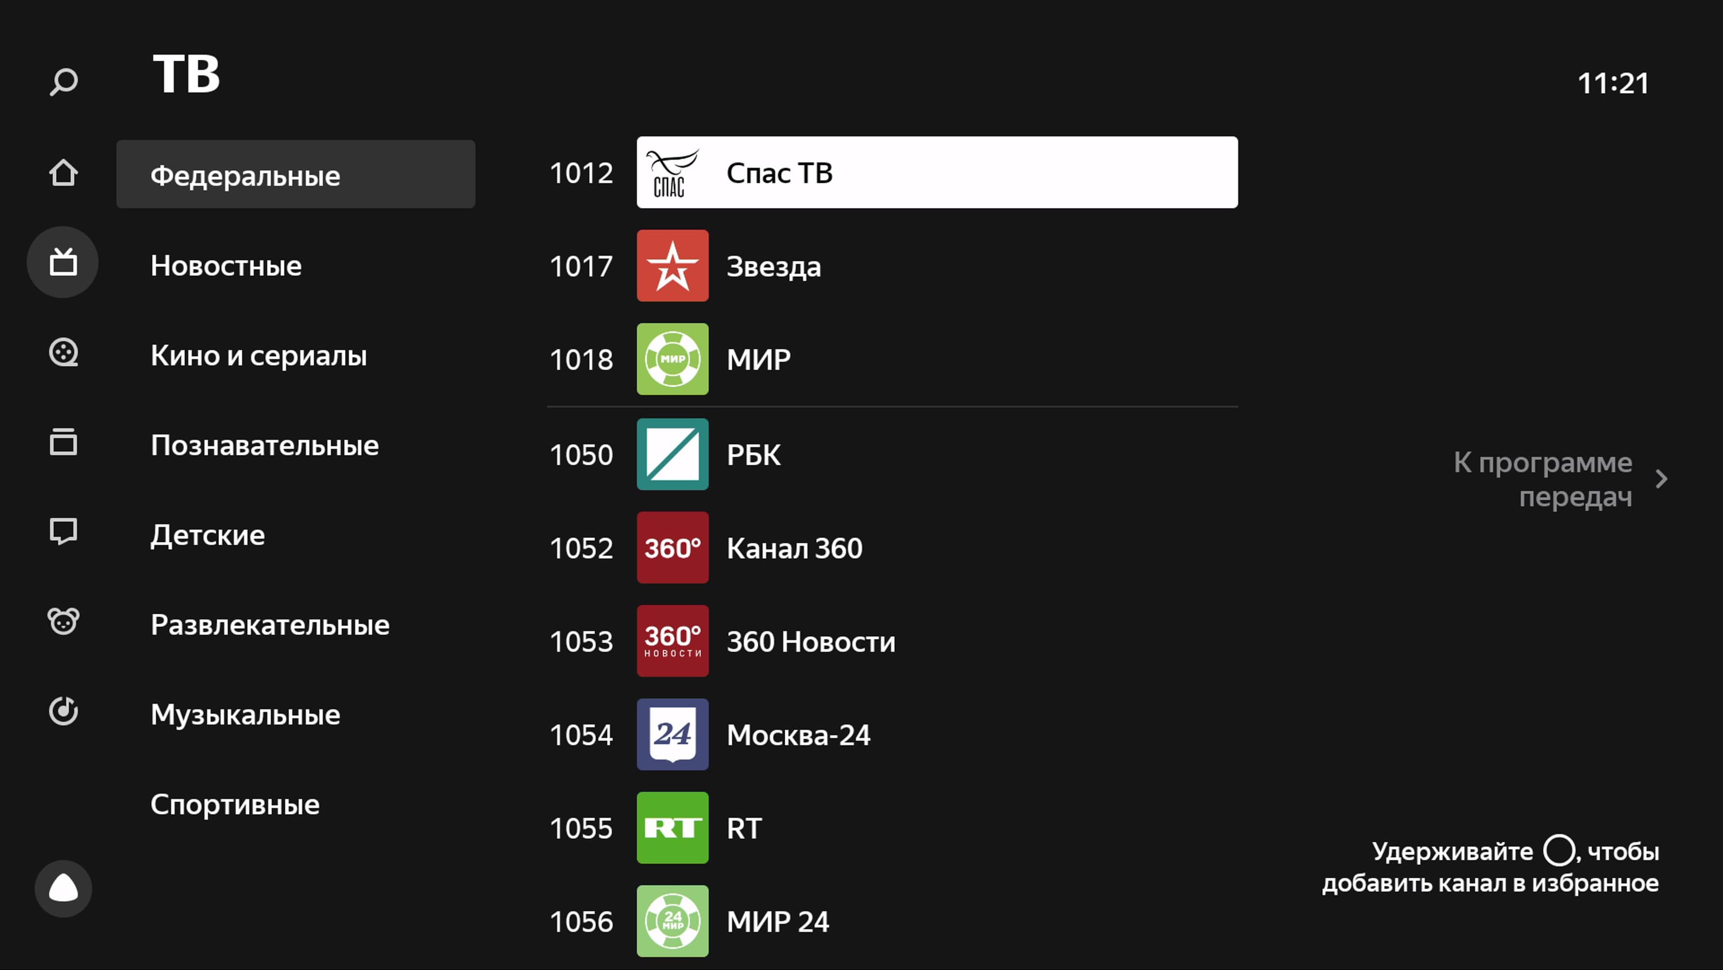Open the film reel movies icon

[x=64, y=352]
